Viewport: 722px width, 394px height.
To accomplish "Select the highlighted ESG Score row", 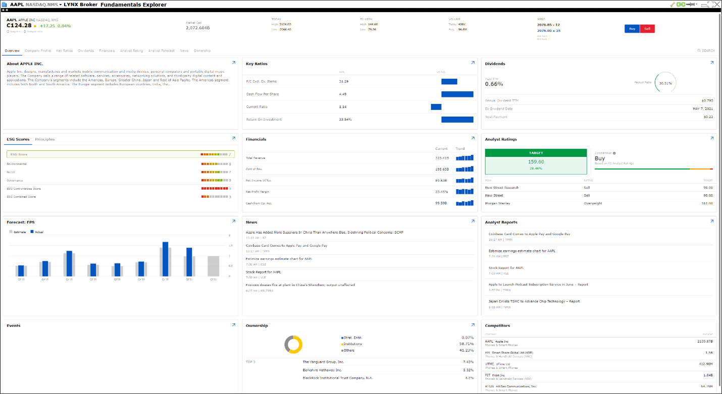I will [121, 154].
